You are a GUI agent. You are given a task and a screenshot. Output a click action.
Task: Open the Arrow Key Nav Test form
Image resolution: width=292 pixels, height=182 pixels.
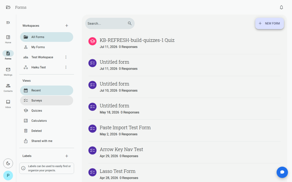pos(184,152)
